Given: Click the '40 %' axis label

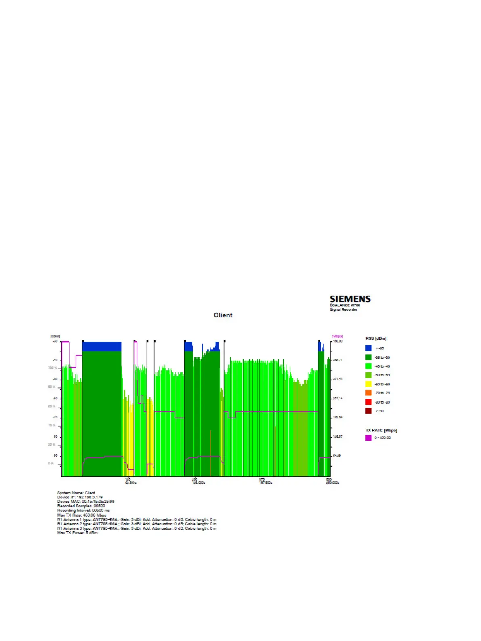Looking at the screenshot, I should [52, 425].
